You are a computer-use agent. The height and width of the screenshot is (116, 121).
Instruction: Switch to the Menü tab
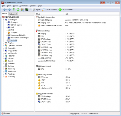[x=5, y=14]
